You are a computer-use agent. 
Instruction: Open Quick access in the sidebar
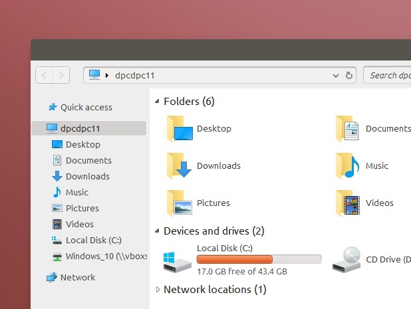point(86,107)
